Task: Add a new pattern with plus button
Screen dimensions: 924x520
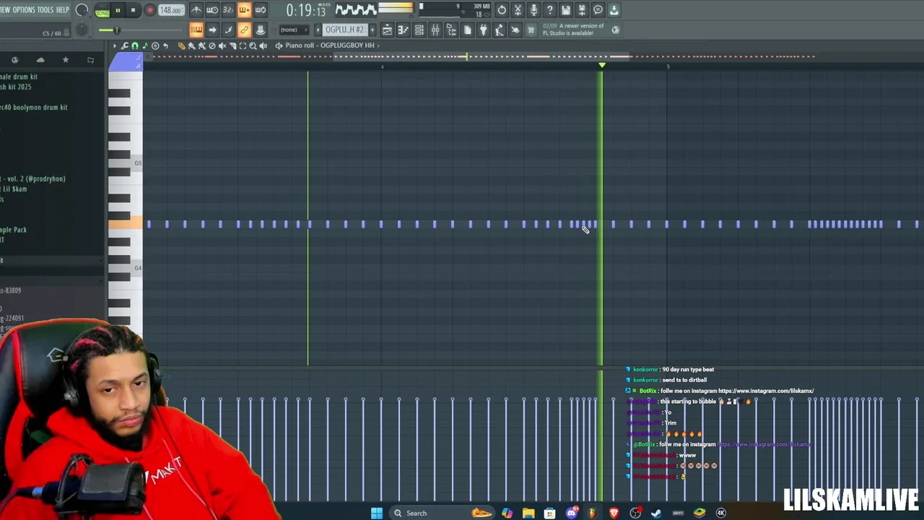Action: (x=372, y=30)
